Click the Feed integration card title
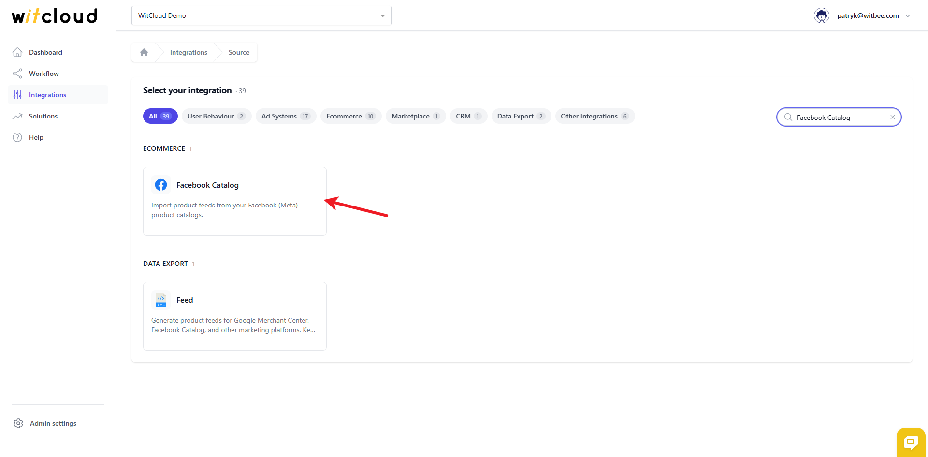 tap(185, 300)
